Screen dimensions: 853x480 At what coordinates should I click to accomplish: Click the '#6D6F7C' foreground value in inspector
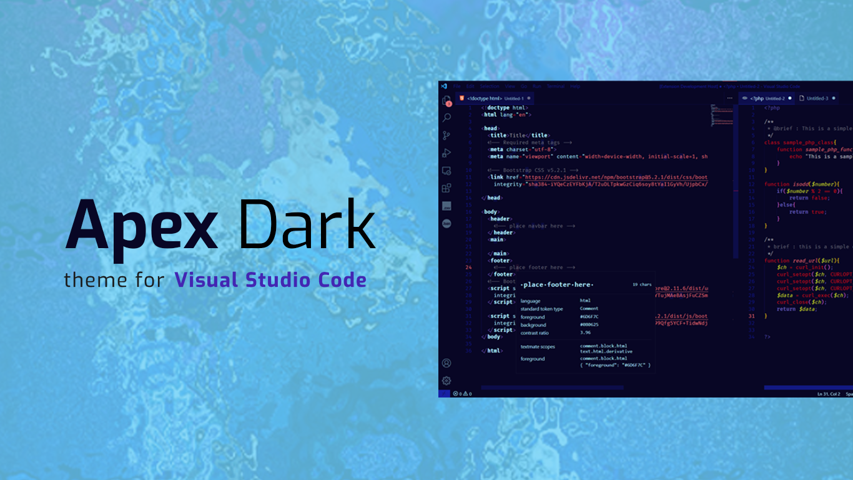pyautogui.click(x=589, y=317)
